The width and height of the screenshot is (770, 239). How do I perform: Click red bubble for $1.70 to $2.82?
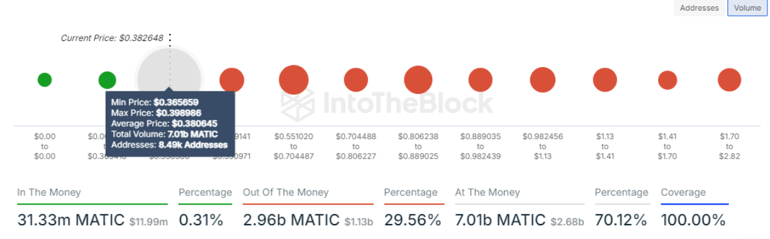730,80
